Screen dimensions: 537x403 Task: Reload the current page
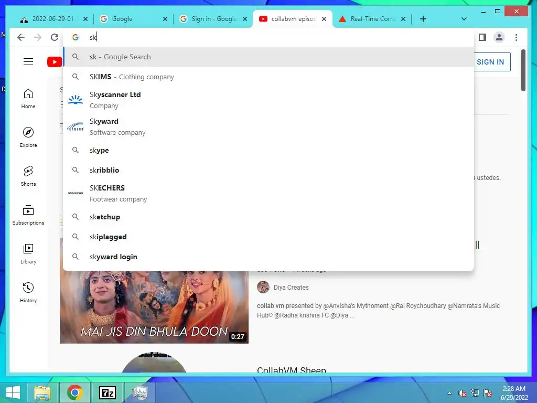tap(55, 37)
